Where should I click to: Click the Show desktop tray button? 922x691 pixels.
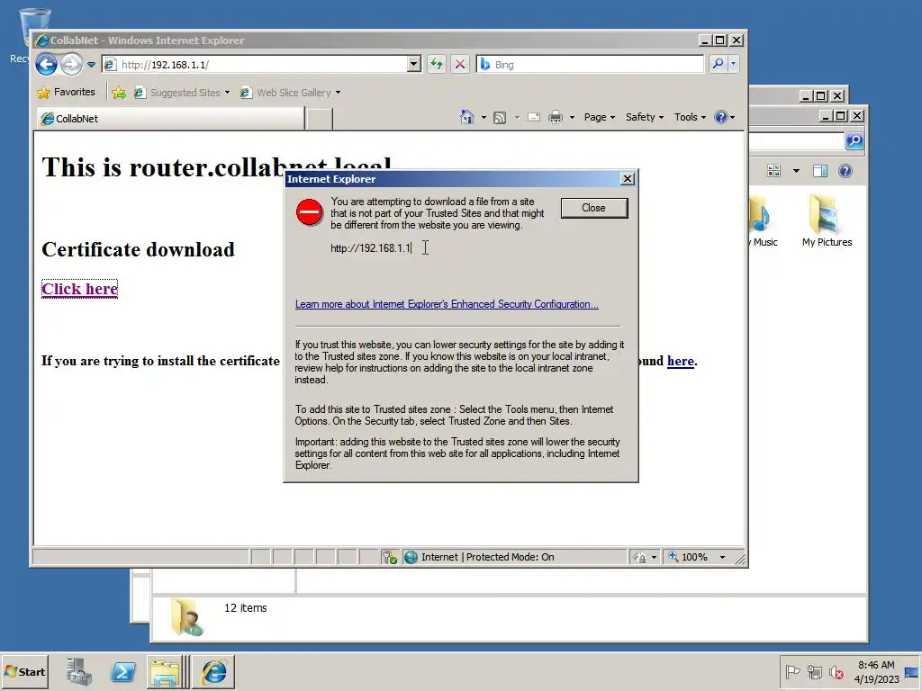pos(911,671)
